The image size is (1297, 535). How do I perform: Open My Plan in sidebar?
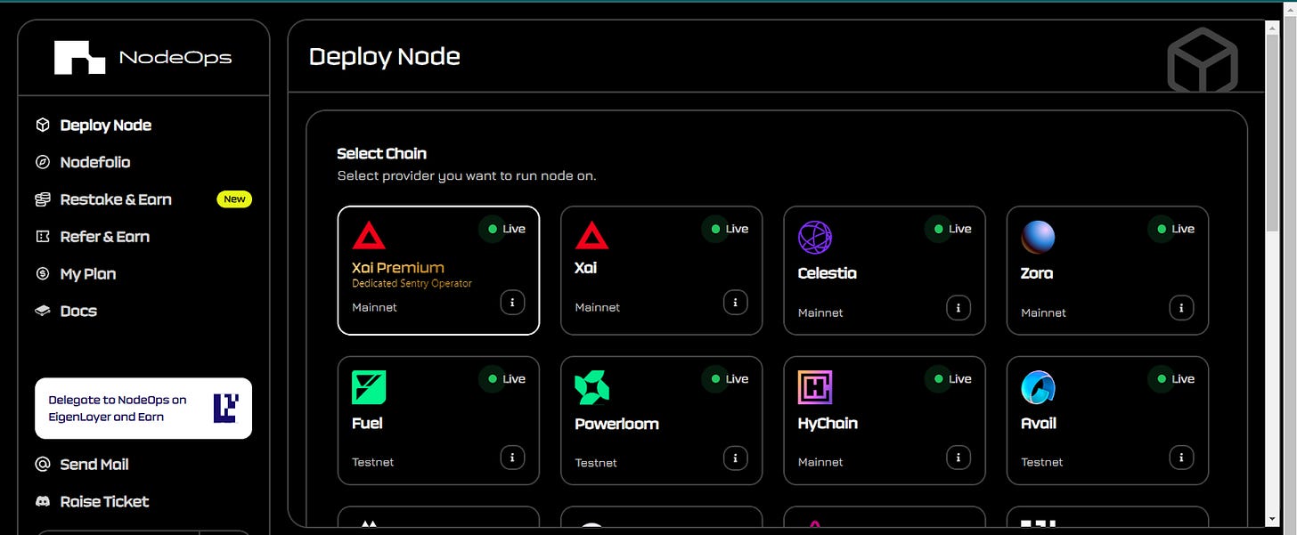coord(88,274)
